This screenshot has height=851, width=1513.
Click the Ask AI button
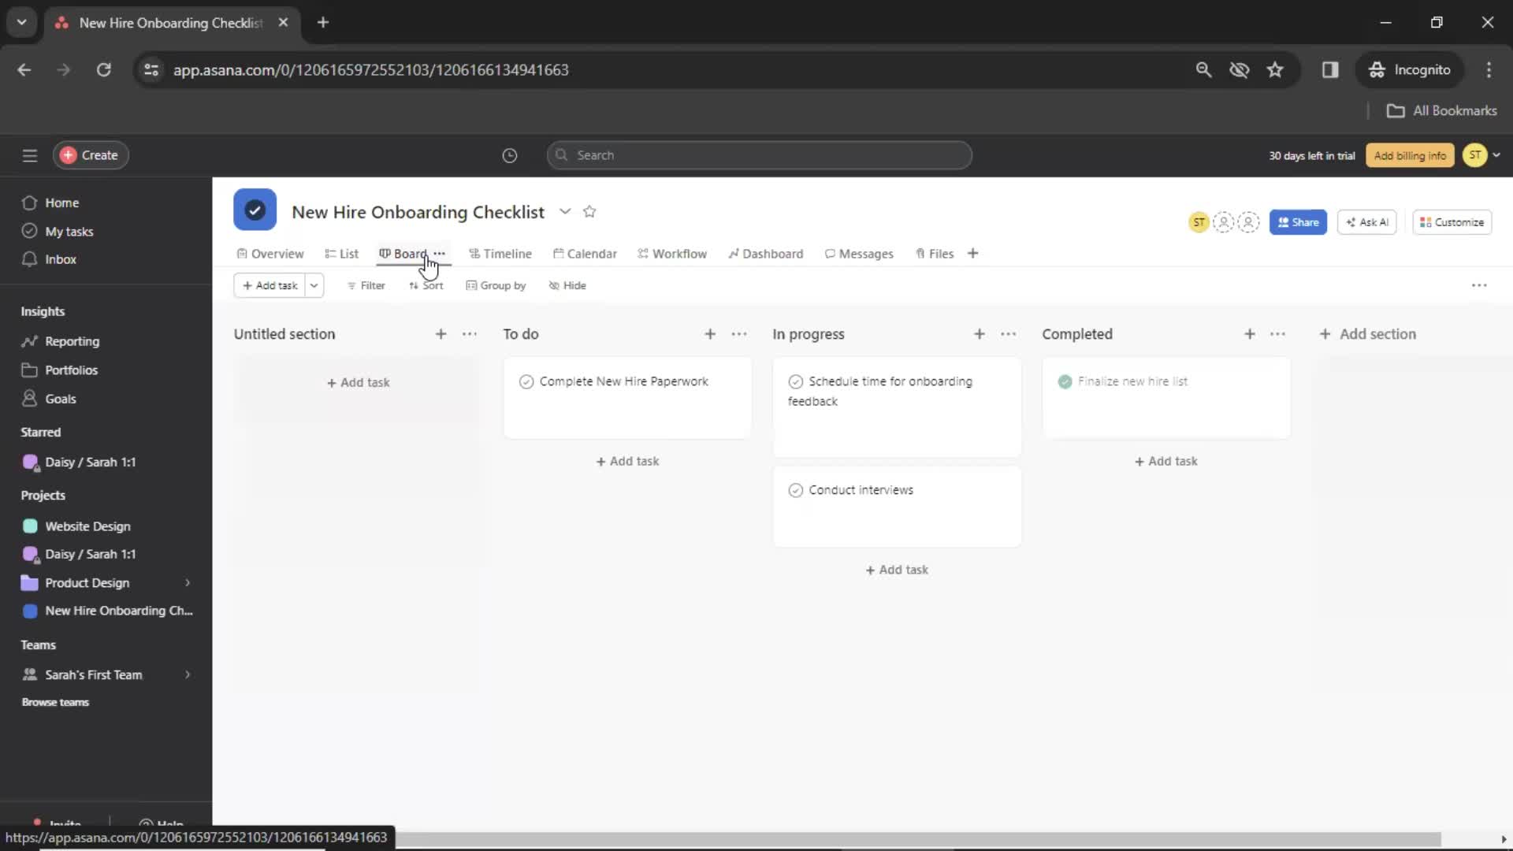[x=1367, y=221]
